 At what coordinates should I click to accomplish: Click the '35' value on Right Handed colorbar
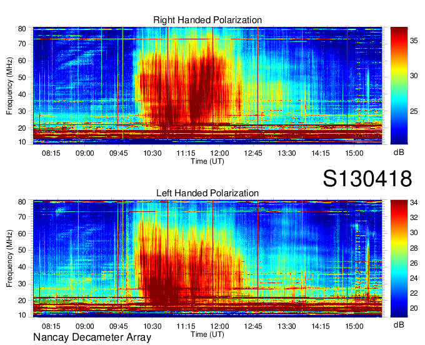coord(414,41)
